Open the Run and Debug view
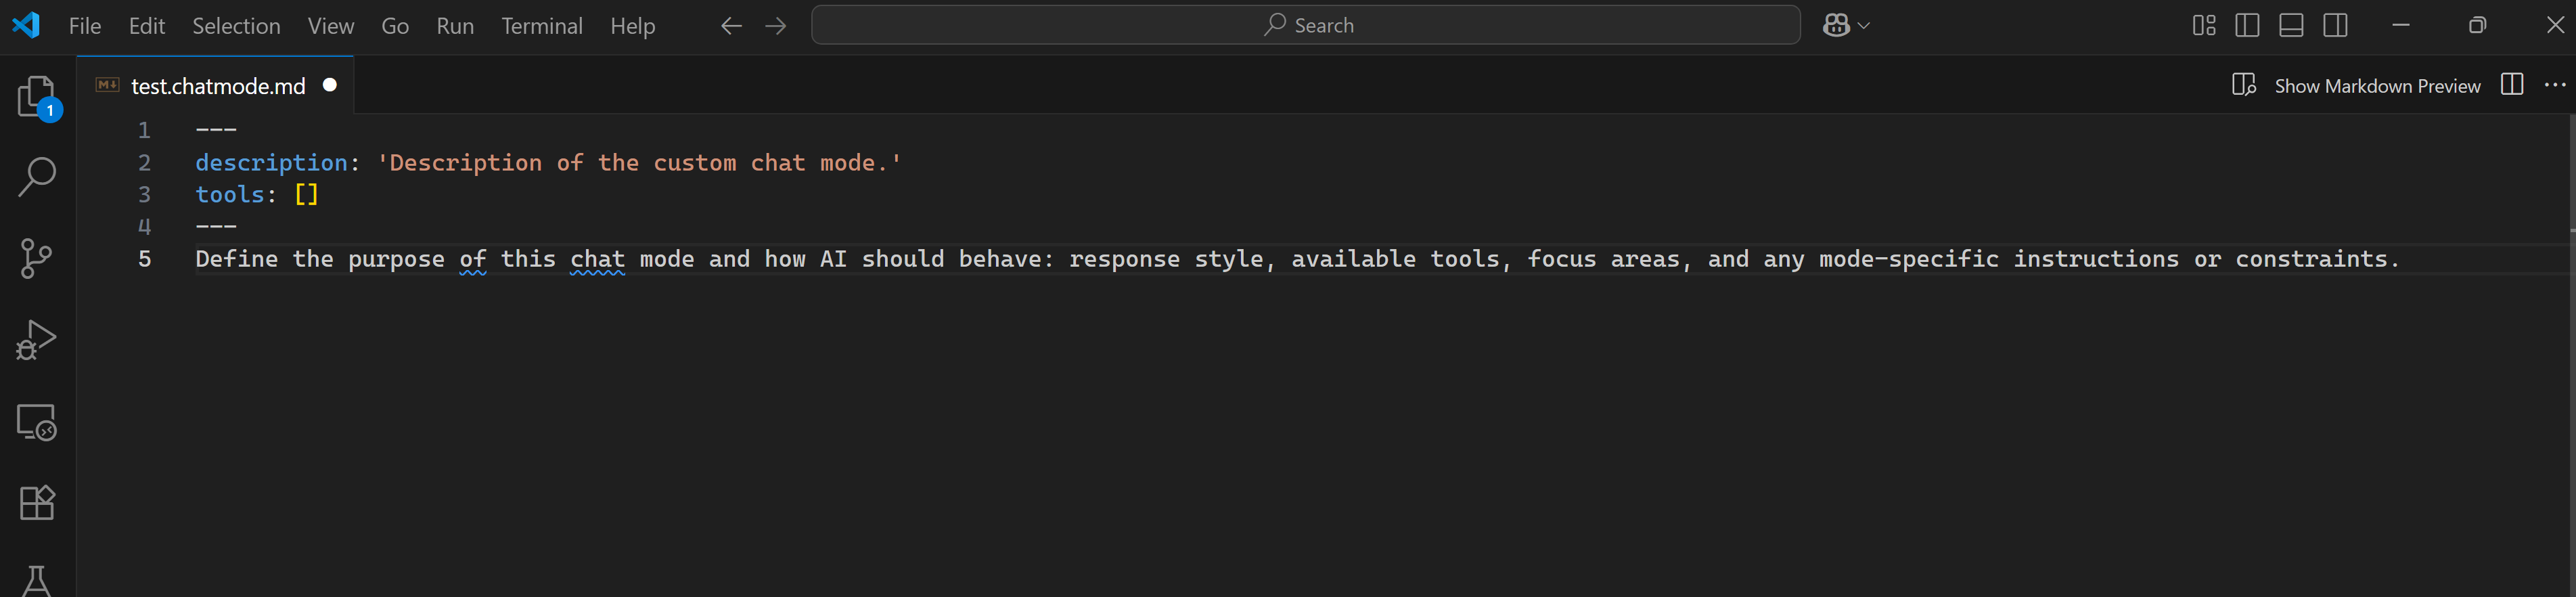The height and width of the screenshot is (597, 2576). click(x=37, y=339)
